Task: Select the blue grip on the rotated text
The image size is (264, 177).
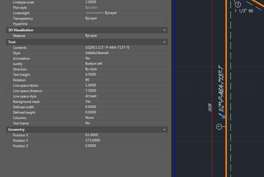Action: pos(223,116)
